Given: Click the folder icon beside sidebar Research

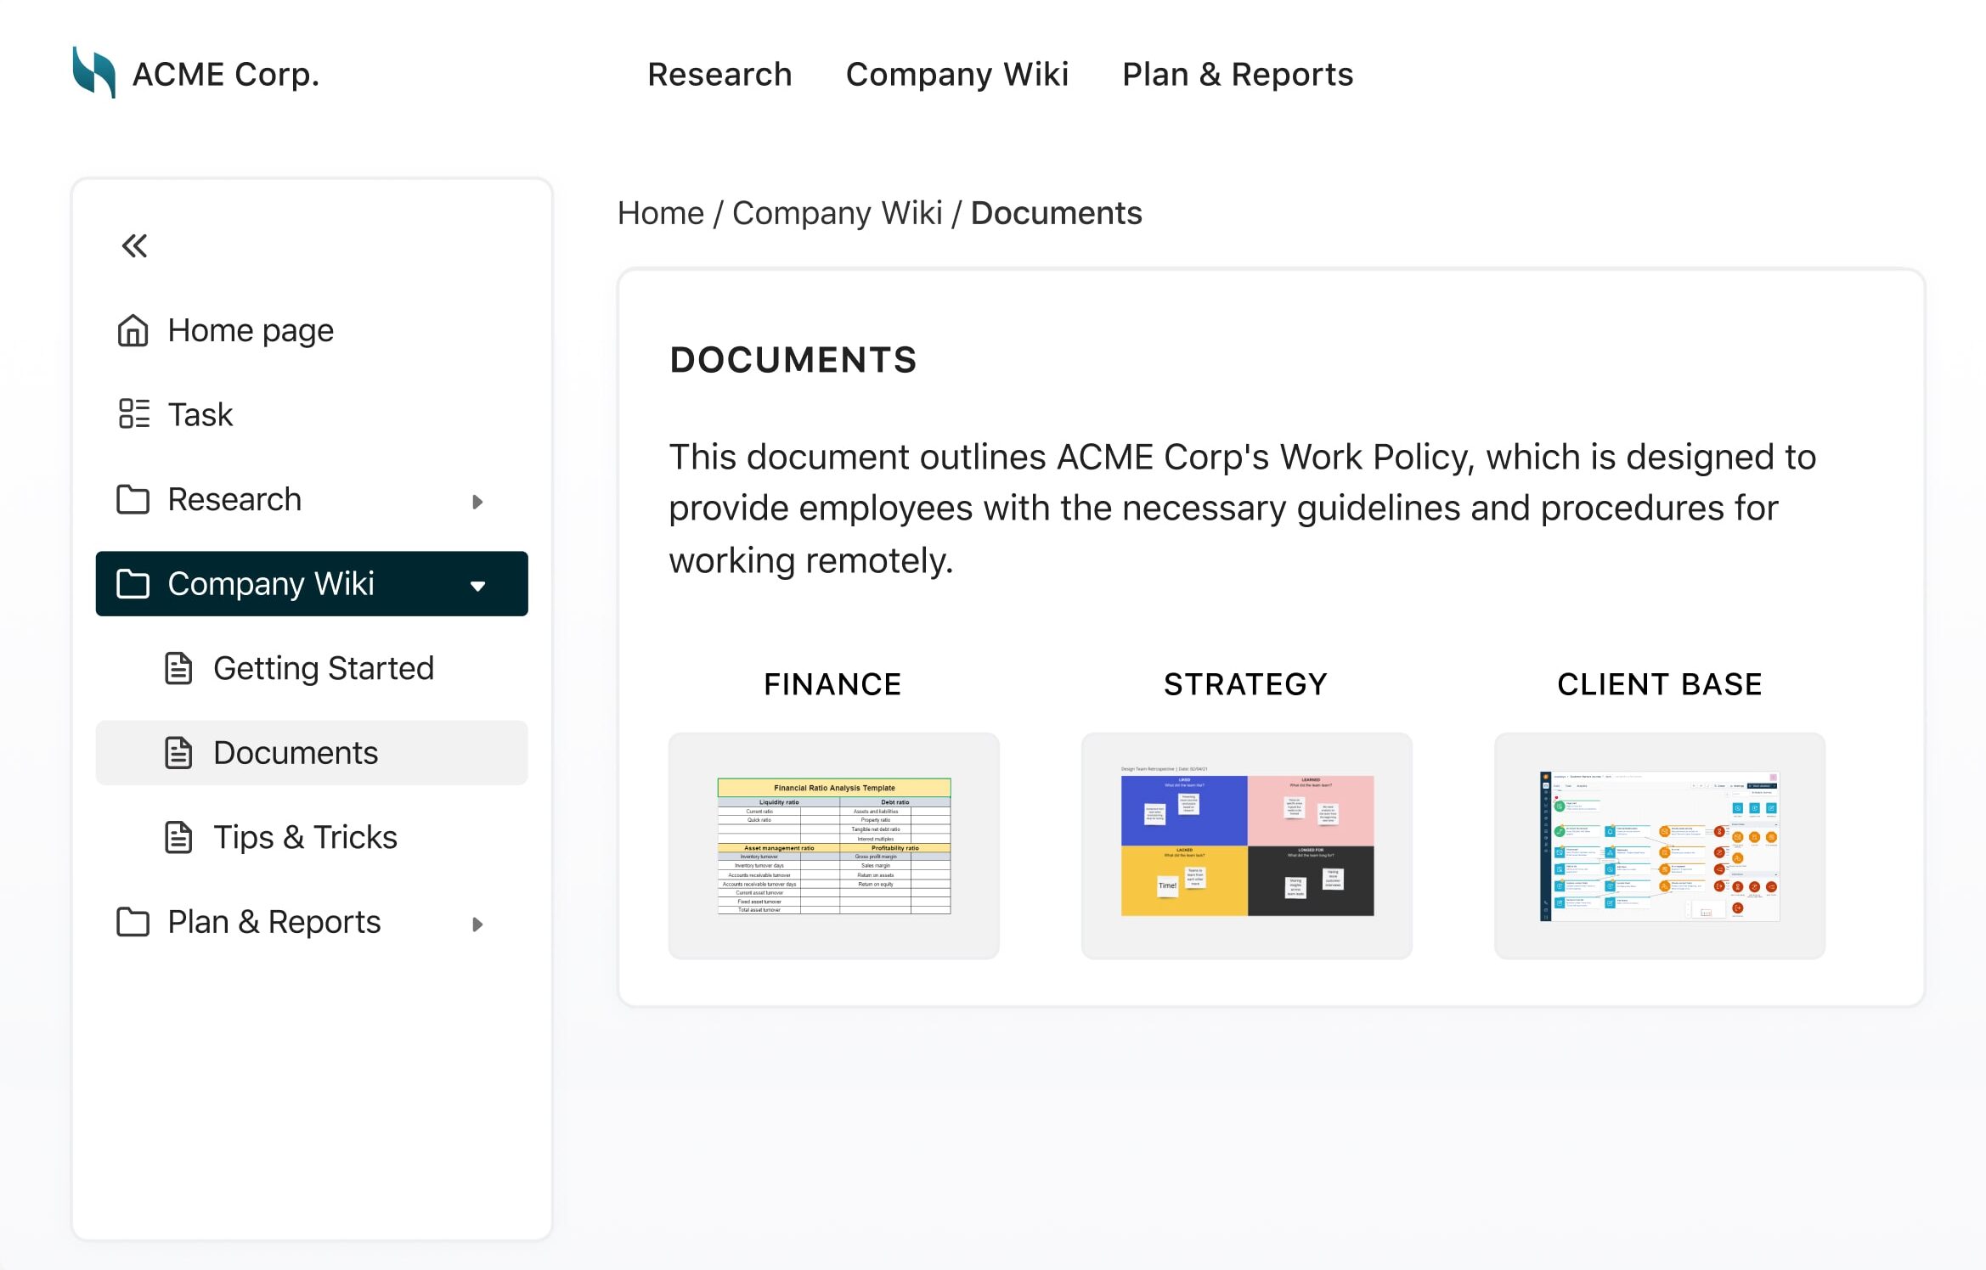Looking at the screenshot, I should 133,499.
